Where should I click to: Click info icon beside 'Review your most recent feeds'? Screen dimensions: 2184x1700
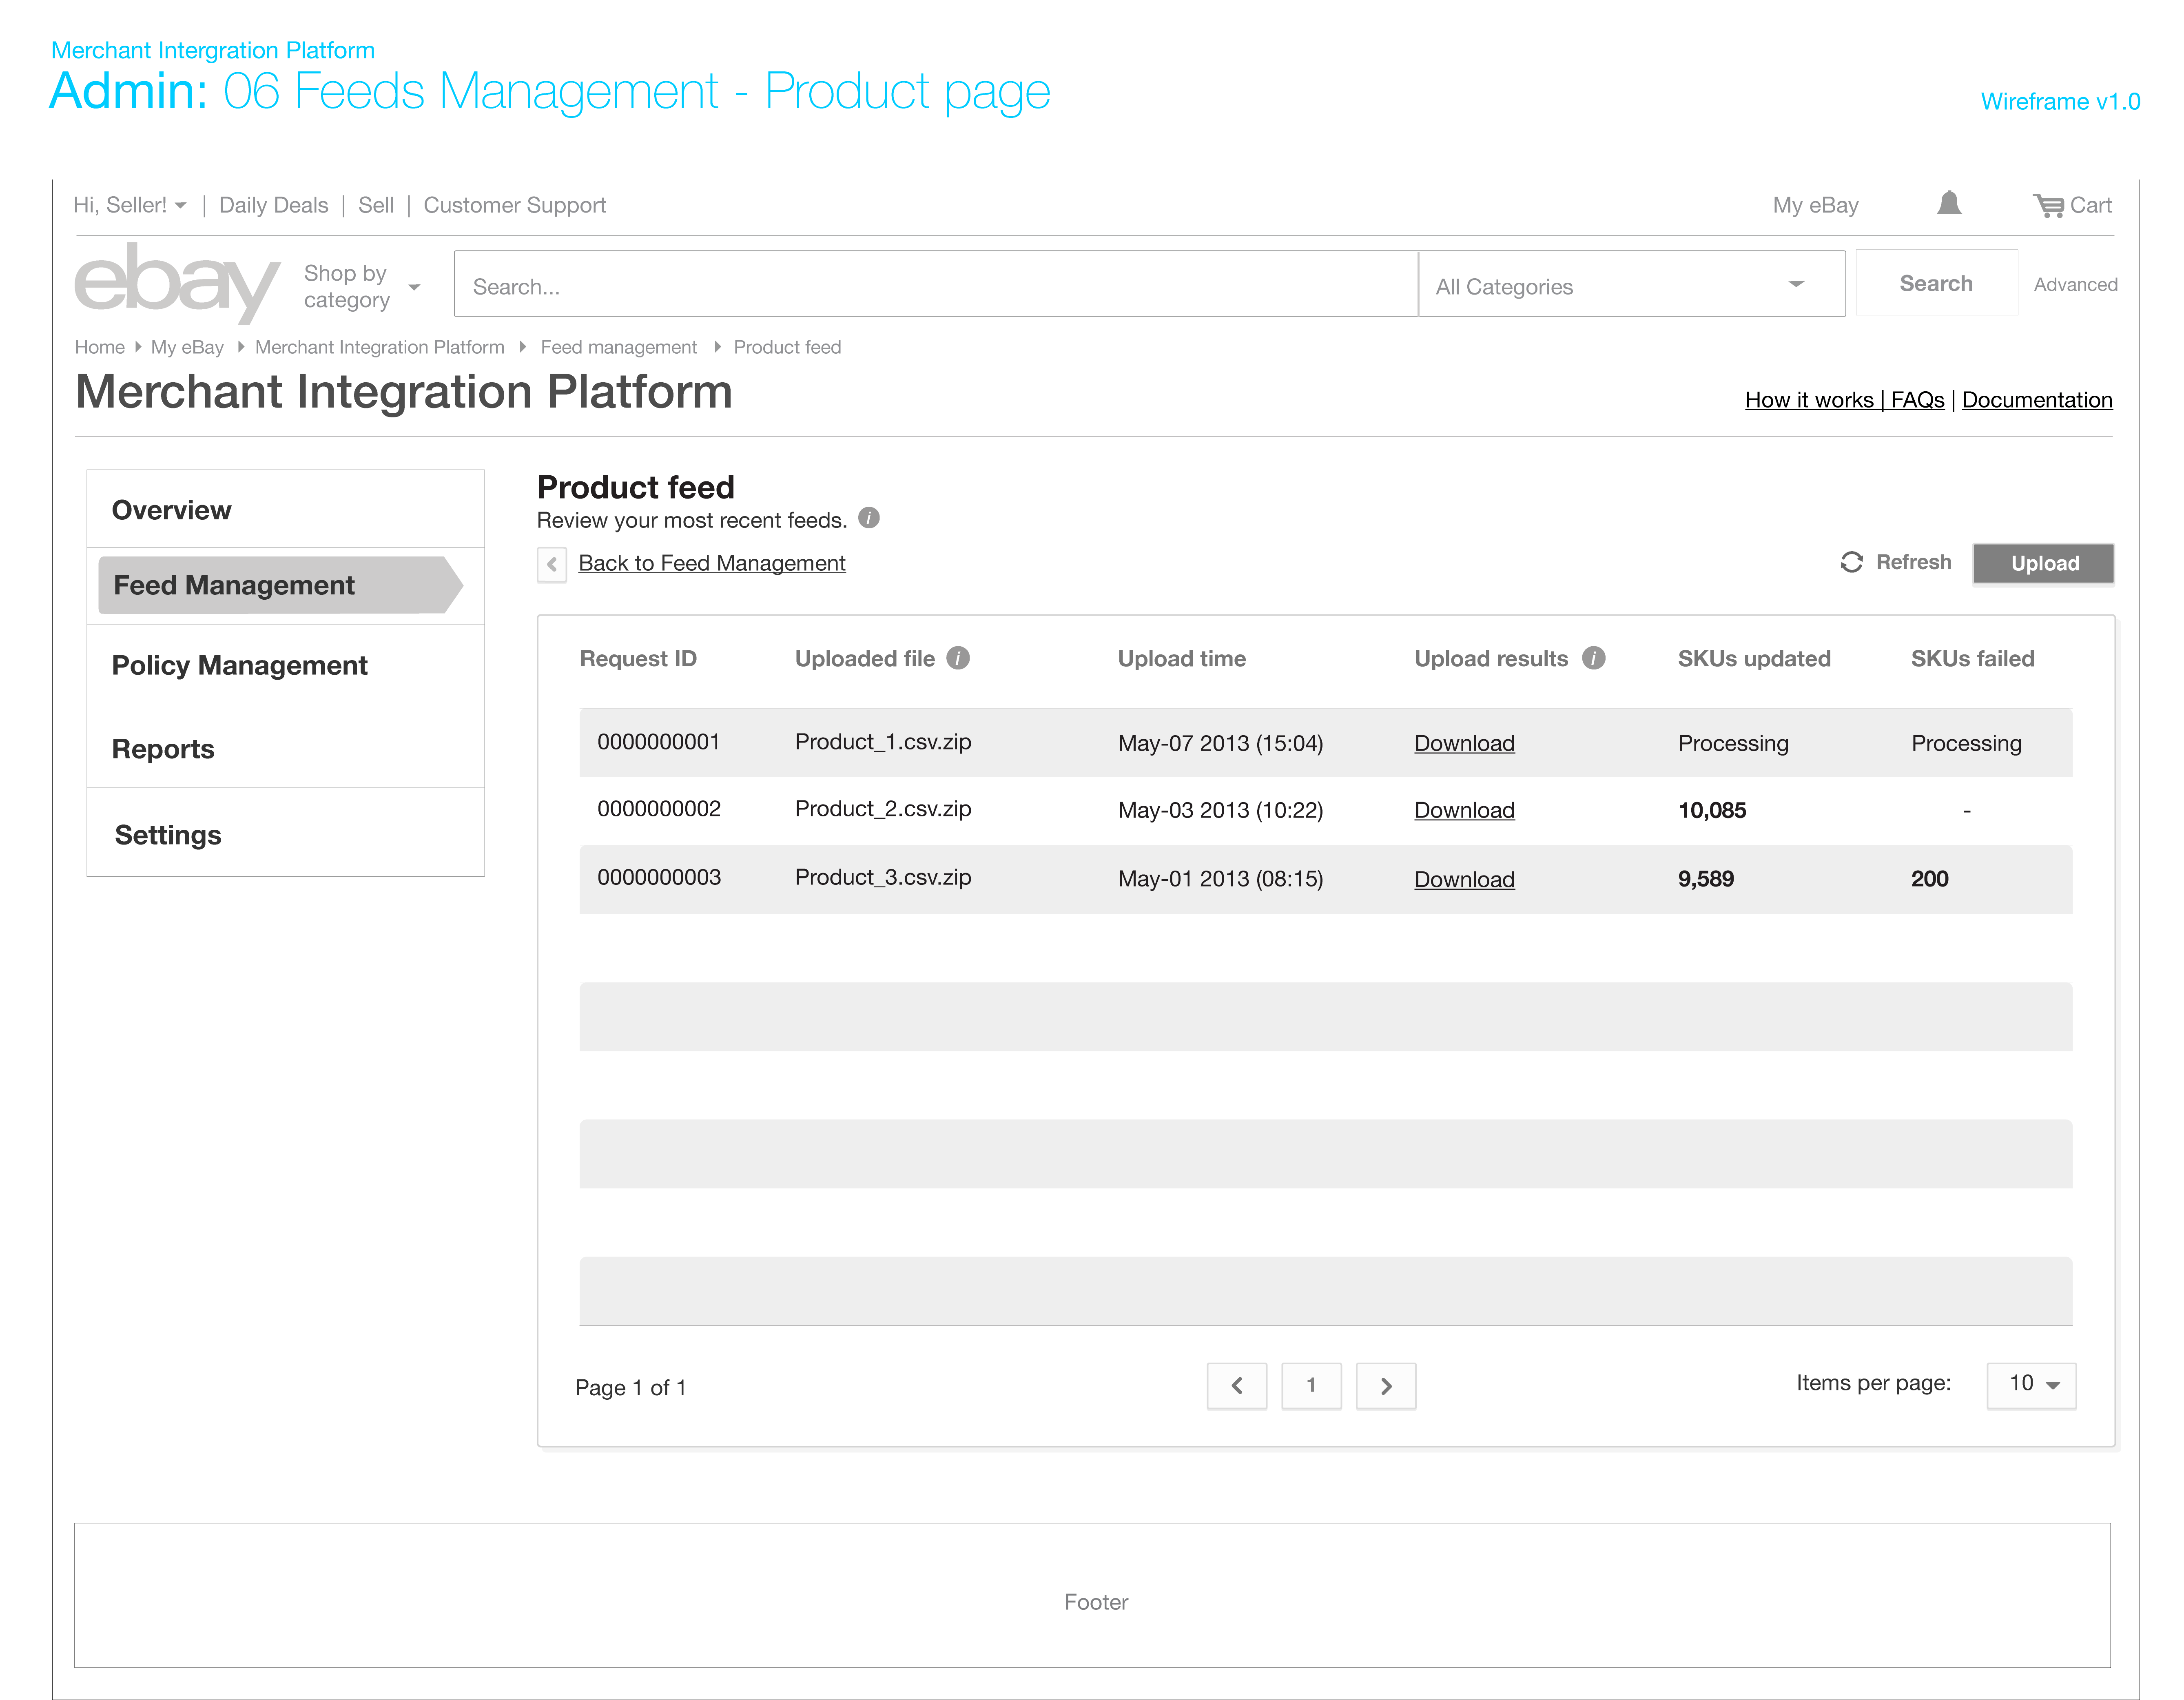click(x=869, y=518)
